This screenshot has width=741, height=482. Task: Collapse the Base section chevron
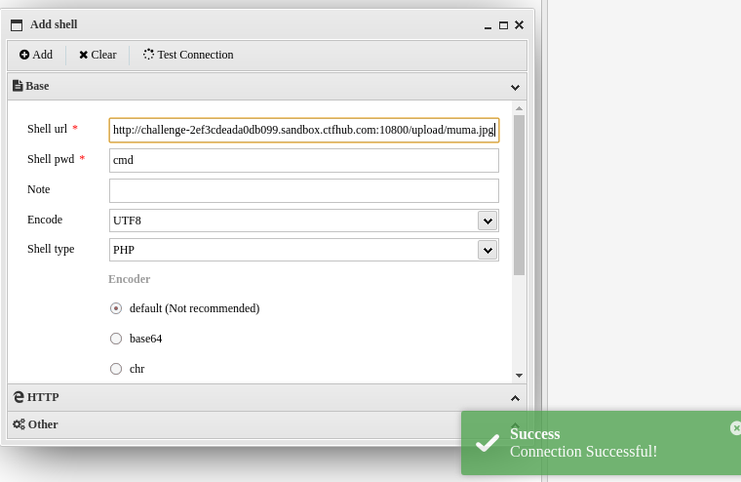(515, 86)
